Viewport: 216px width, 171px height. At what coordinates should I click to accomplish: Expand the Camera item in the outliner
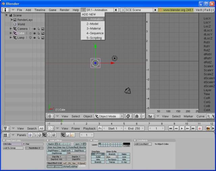tap(11, 28)
